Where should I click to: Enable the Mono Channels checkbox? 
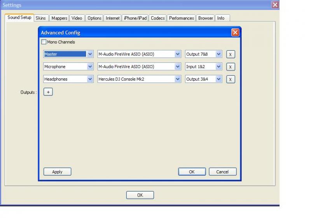point(44,42)
